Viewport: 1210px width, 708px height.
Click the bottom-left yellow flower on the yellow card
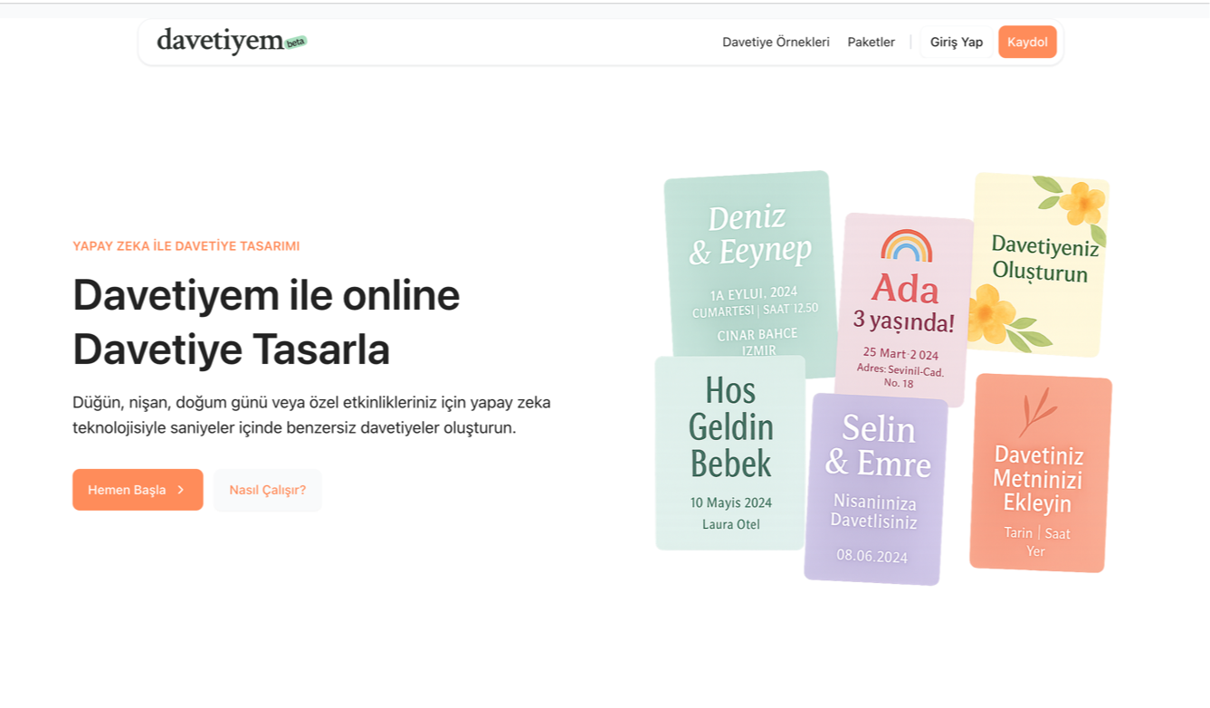point(989,315)
